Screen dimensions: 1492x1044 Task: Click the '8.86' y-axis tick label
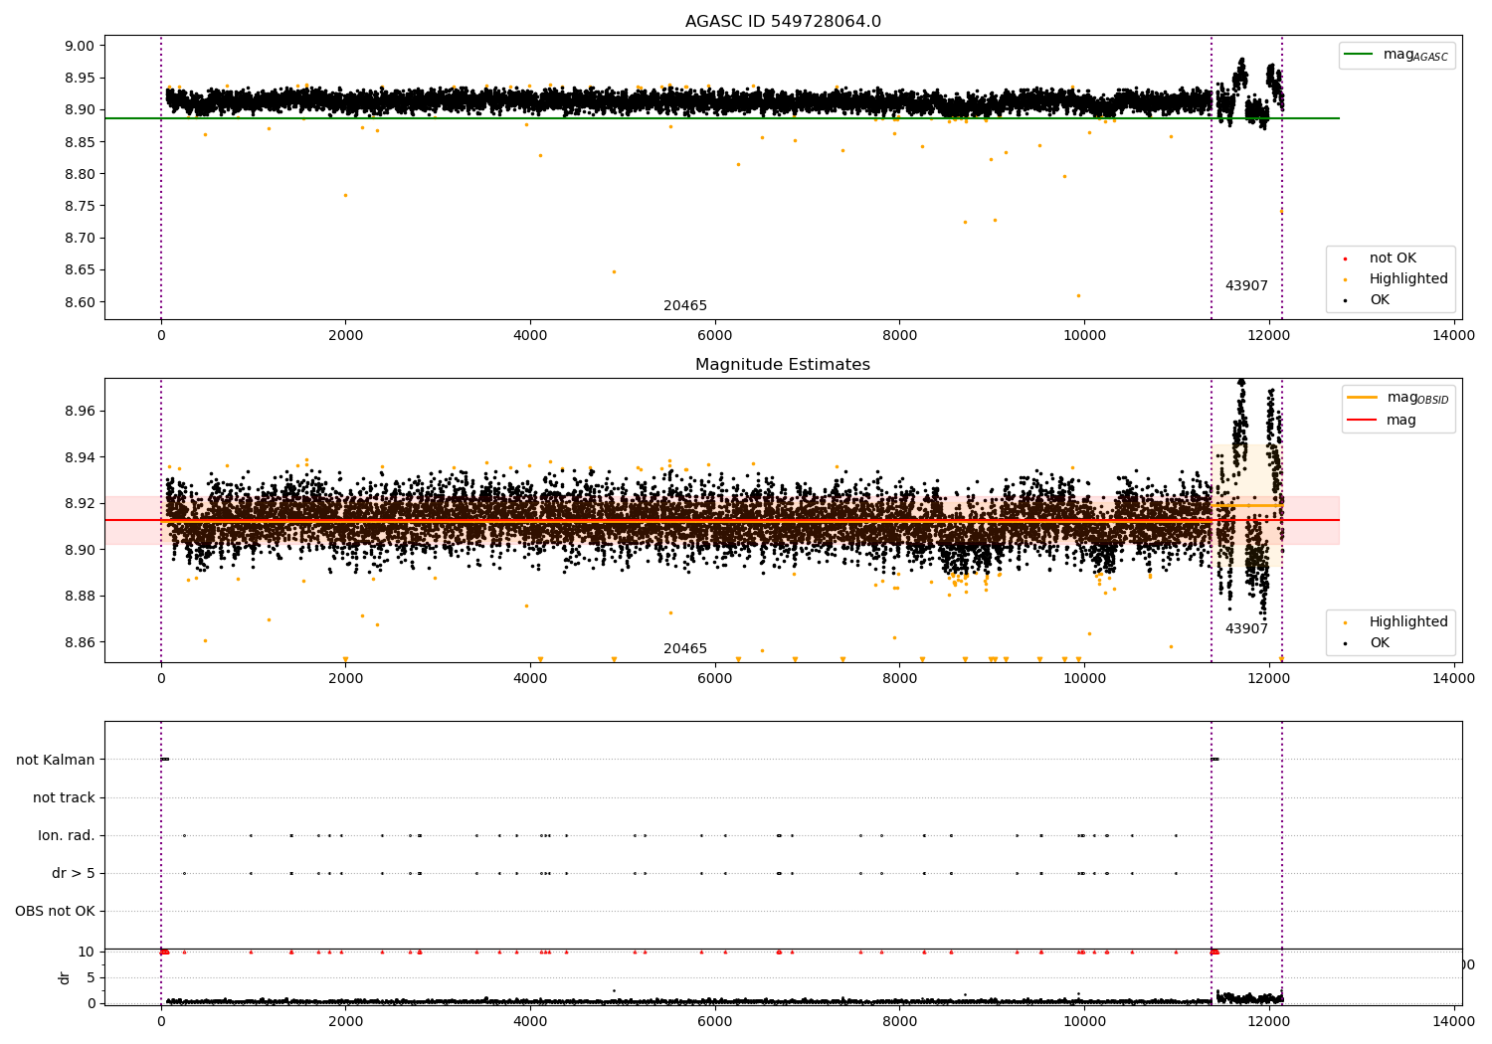click(81, 642)
